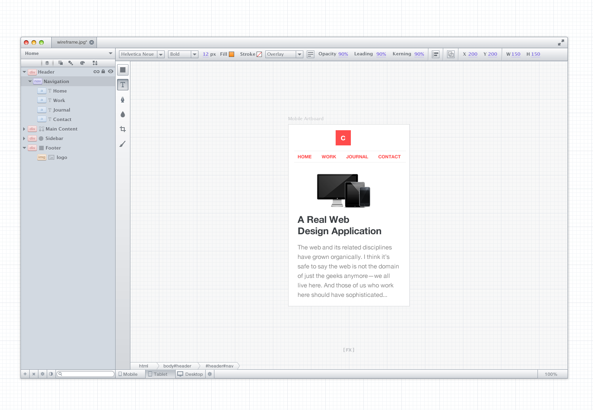Open the styles blobs panel icon
This screenshot has width=593, height=410.
point(71,63)
